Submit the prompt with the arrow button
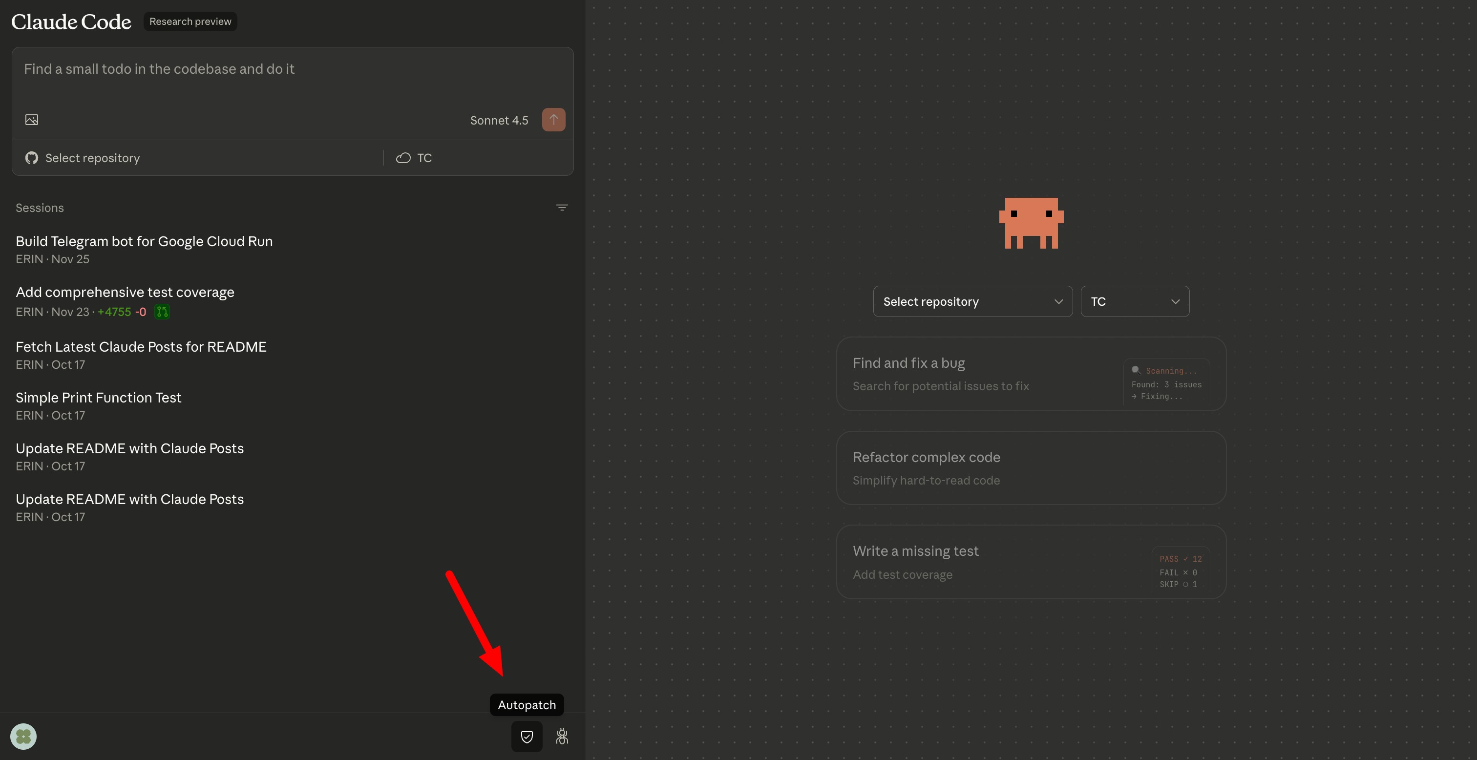The width and height of the screenshot is (1477, 760). [553, 119]
